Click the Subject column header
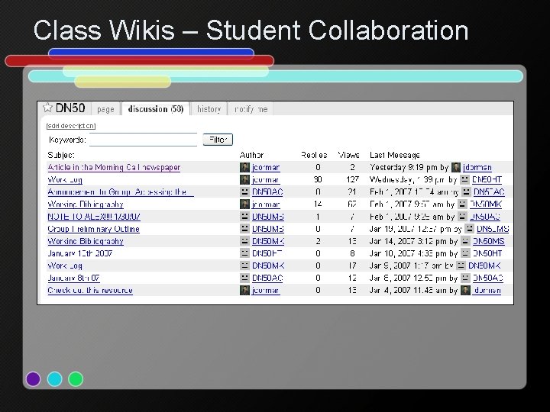 61,155
